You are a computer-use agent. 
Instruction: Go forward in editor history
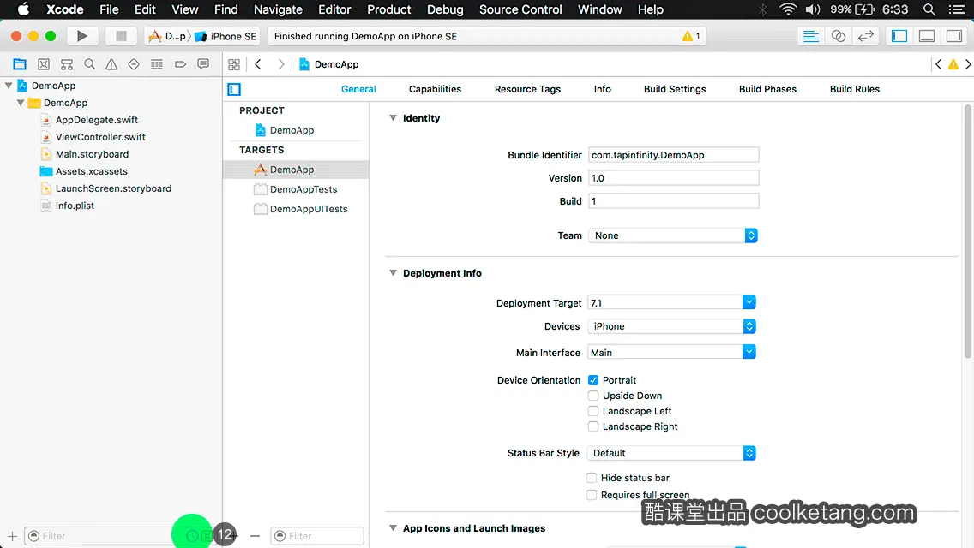[280, 64]
